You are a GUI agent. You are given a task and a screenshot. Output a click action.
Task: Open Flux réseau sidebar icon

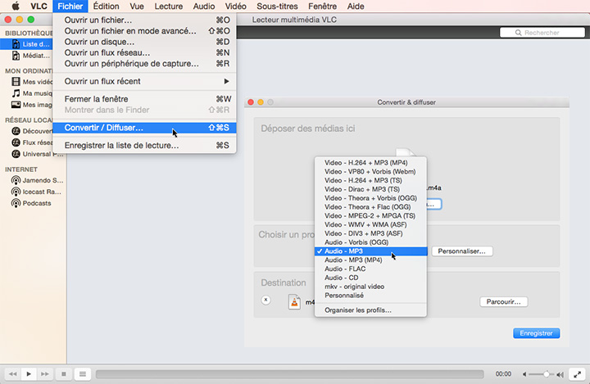16,142
